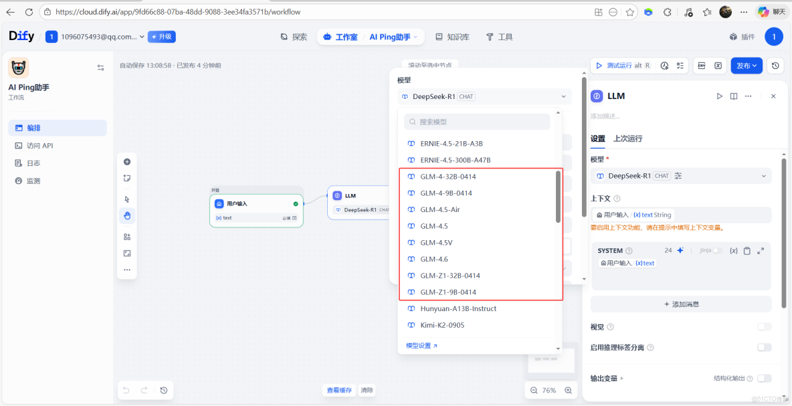Screen dimensions: 792x406
Task: Enable 启用推理标签分离 toggle
Action: [764, 347]
